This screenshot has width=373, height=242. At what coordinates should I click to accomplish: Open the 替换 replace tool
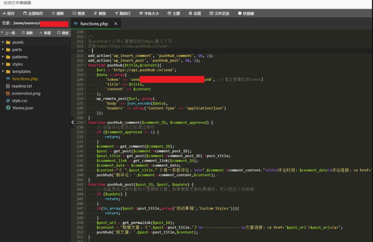pos(100,13)
